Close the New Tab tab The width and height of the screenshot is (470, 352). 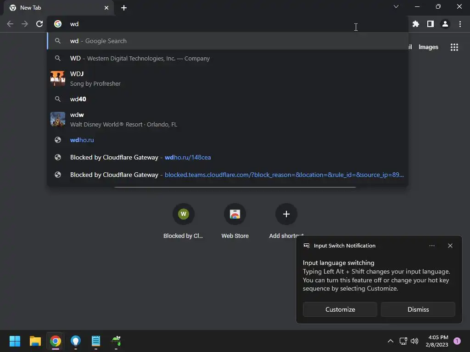coord(106,8)
